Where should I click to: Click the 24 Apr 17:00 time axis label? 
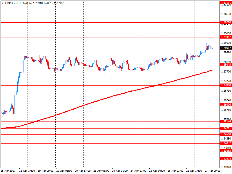pos(138,171)
